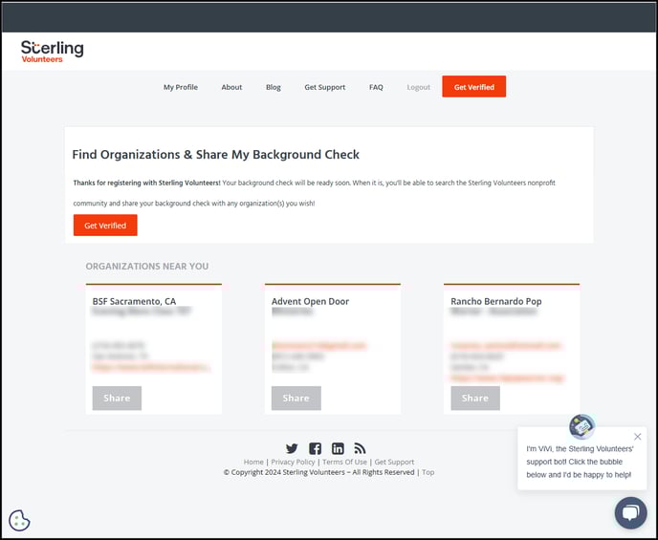Open the Blog menu item
This screenshot has width=658, height=540.
(274, 87)
